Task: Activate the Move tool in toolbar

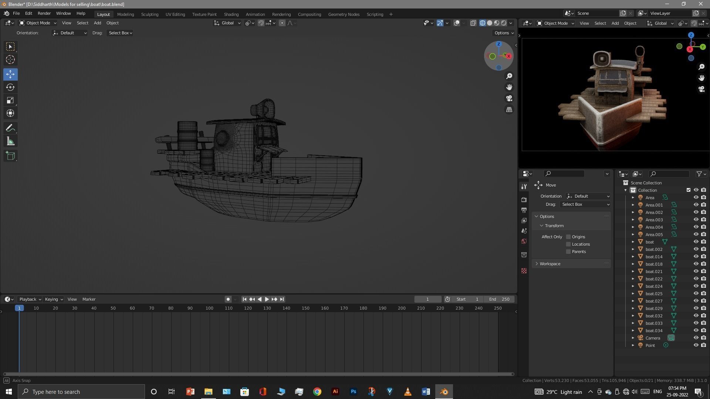Action: pyautogui.click(x=10, y=74)
